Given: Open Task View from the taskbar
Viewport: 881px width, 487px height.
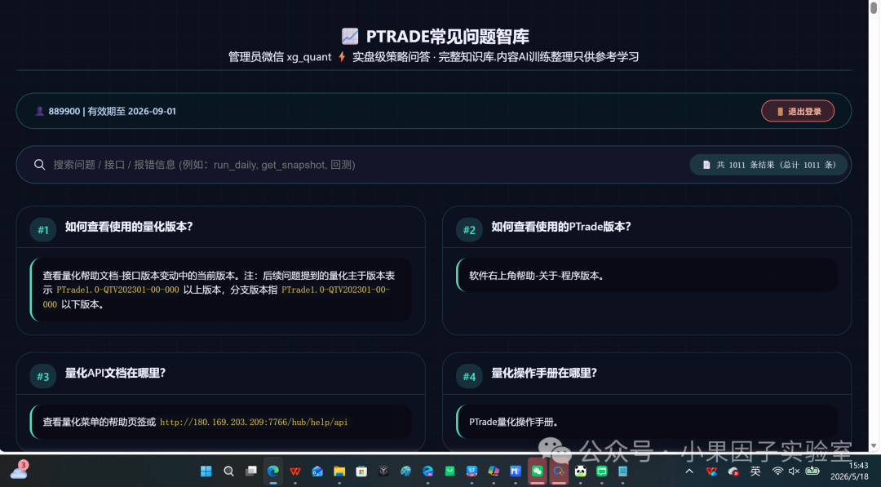Looking at the screenshot, I should 250,472.
